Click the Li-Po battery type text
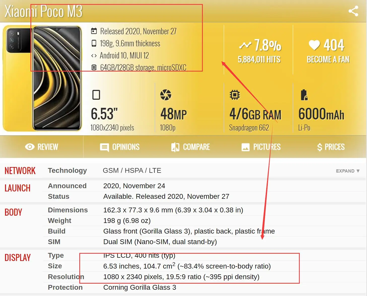367x296 pixels. 304,128
